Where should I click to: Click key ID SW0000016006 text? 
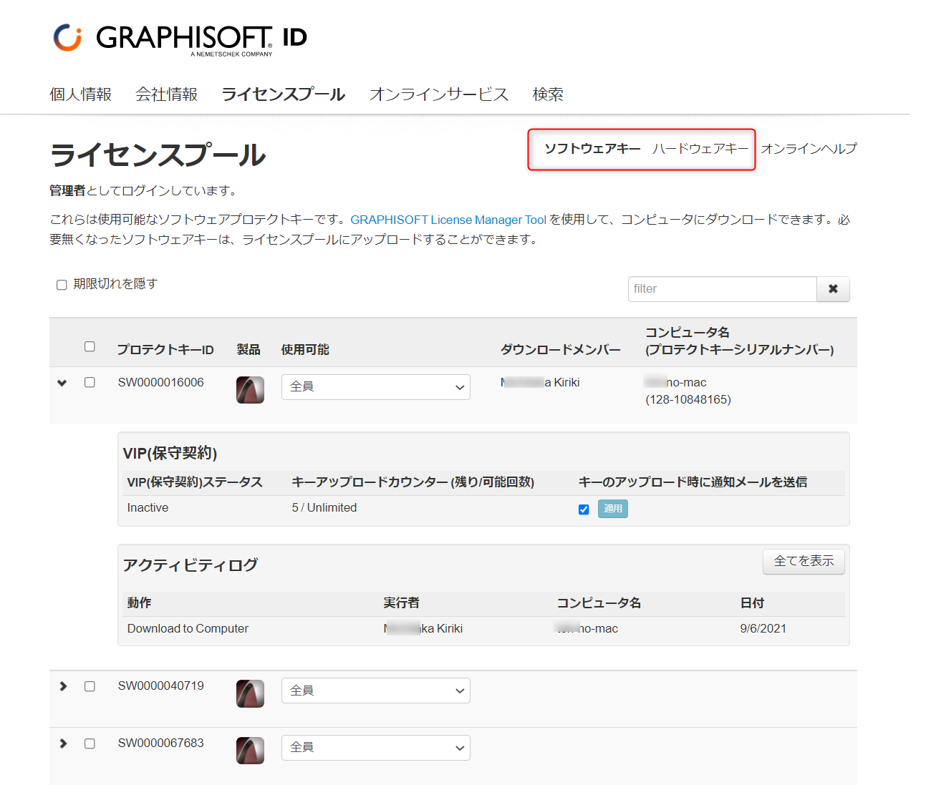pyautogui.click(x=161, y=383)
